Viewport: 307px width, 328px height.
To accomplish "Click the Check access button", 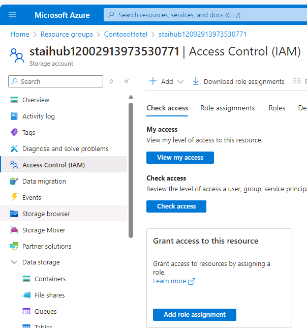I will point(176,206).
